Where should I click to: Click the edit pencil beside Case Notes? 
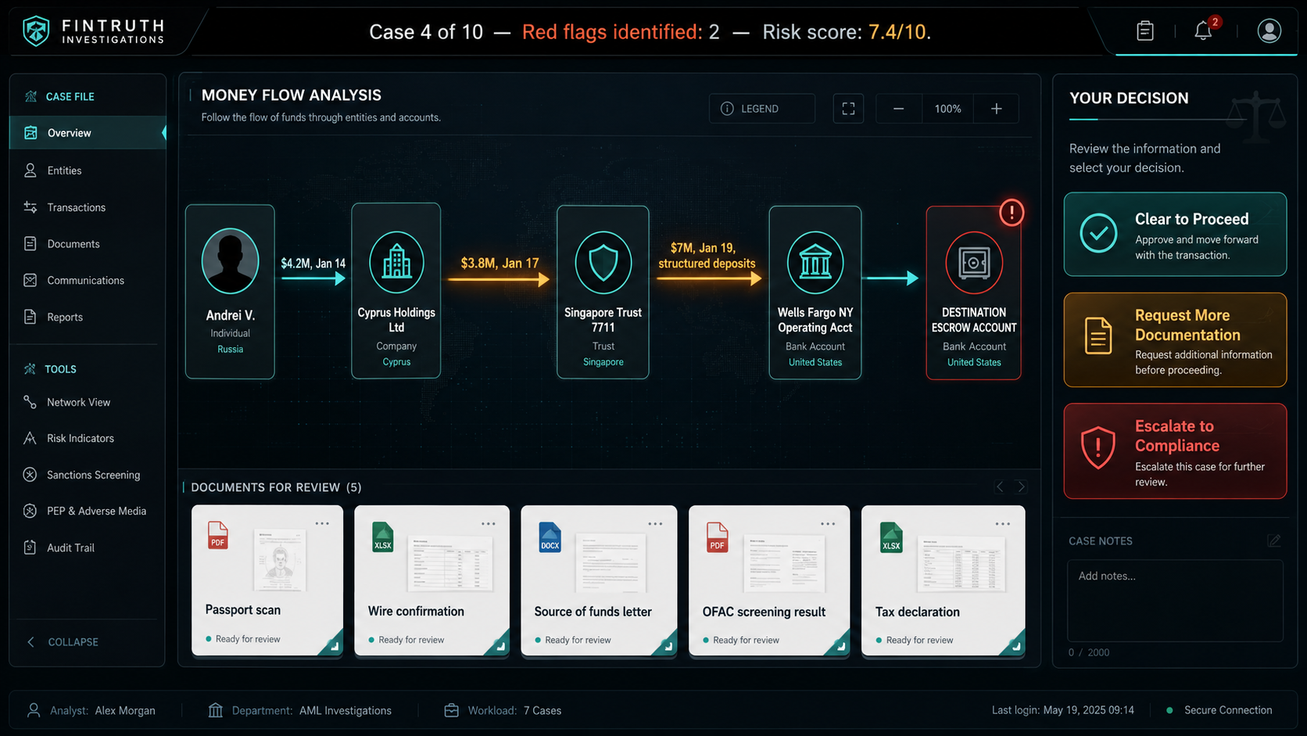coord(1274,540)
